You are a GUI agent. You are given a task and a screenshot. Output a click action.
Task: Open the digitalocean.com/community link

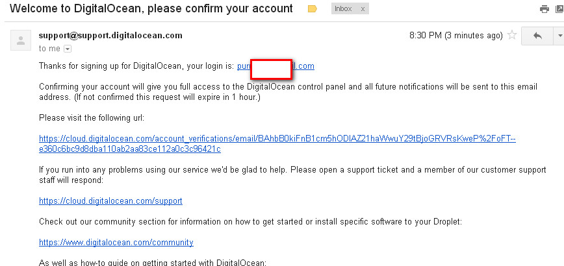click(x=116, y=242)
